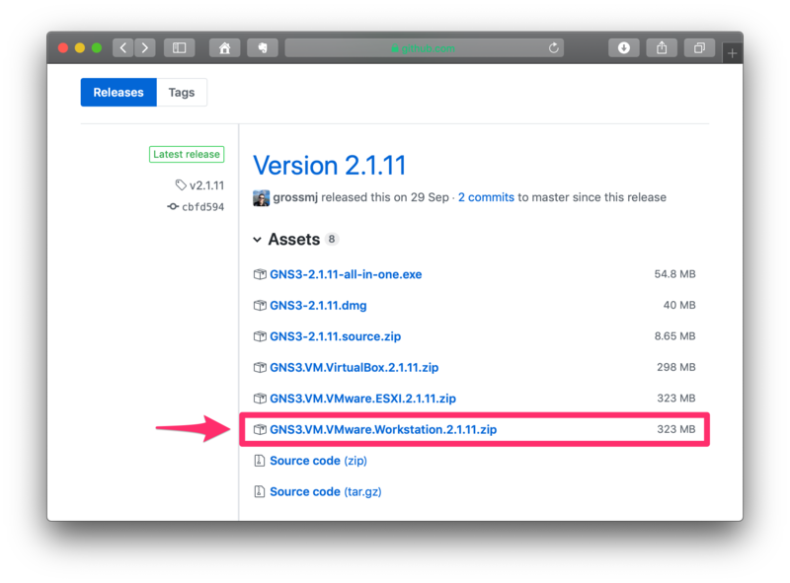Click the Assets heading
Screen dimensions: 790x583
click(x=293, y=239)
